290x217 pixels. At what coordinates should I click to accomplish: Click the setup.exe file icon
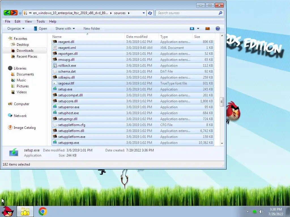[55, 89]
